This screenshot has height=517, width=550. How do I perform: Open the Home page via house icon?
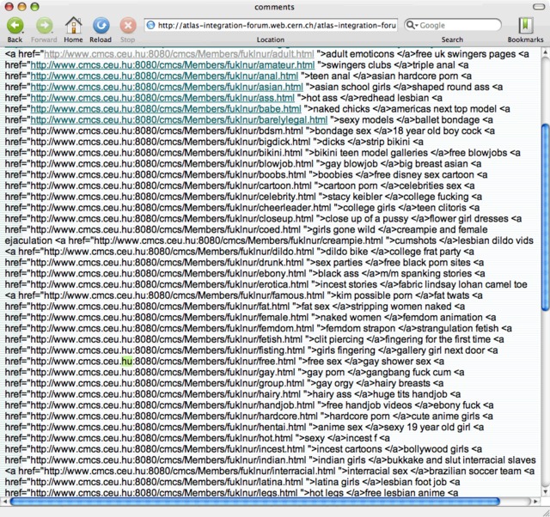tap(73, 25)
